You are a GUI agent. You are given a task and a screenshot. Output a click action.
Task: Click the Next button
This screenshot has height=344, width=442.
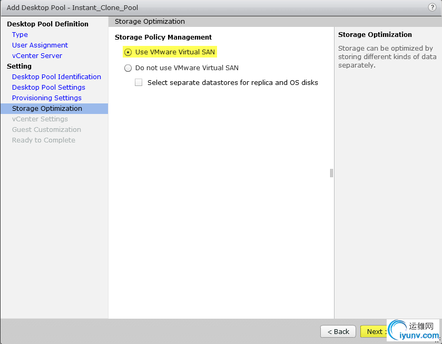click(x=375, y=331)
